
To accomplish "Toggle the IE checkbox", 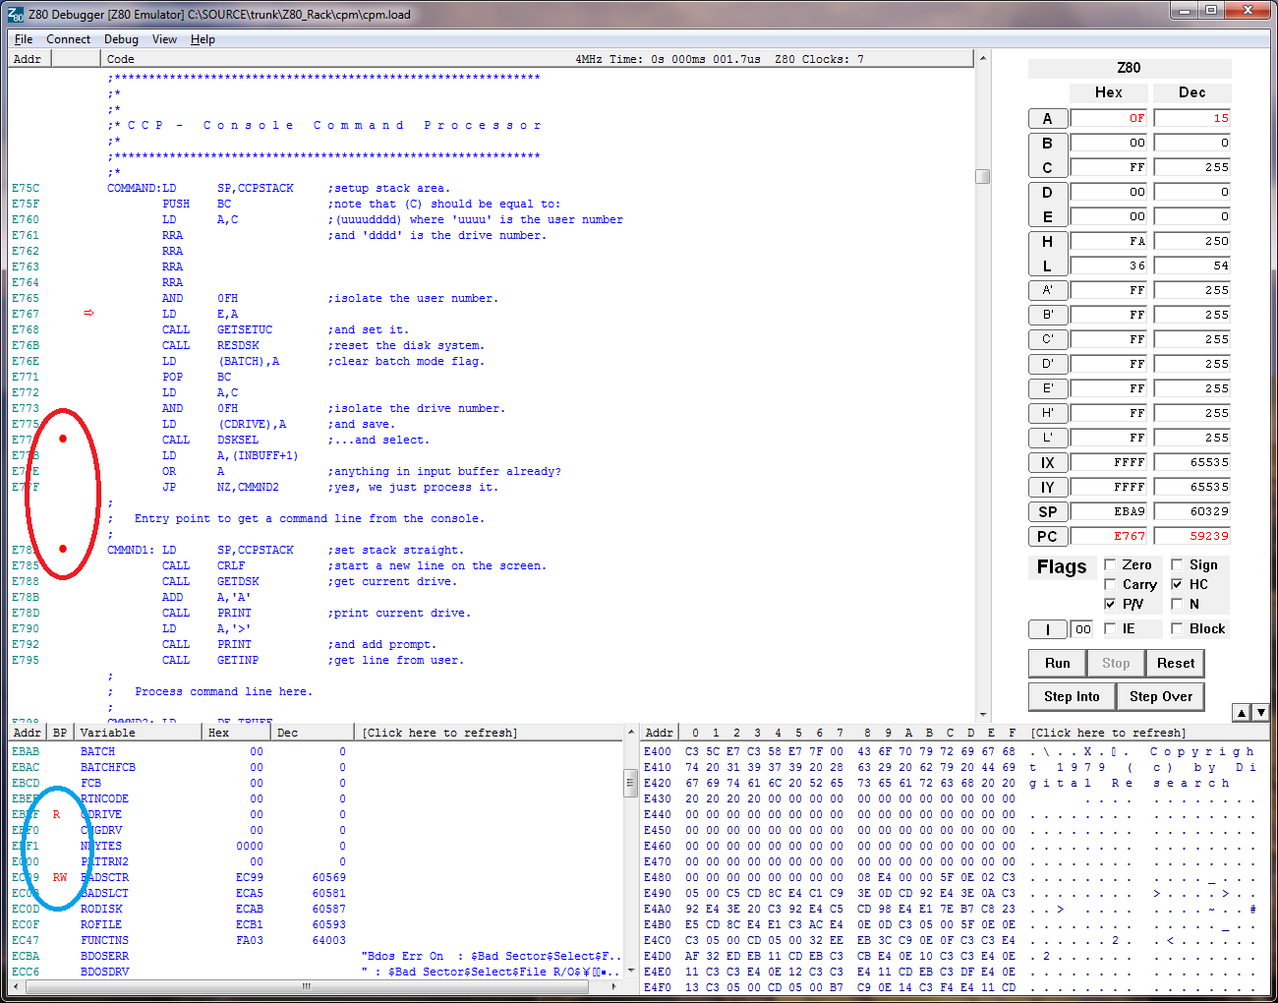I will coord(1110,628).
